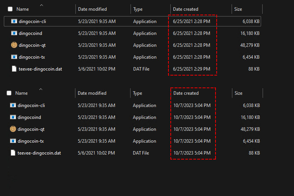Image resolution: width=294 pixels, height=196 pixels.
Task: Select dingocoin-tx file name in lower list
Action: 31,141
